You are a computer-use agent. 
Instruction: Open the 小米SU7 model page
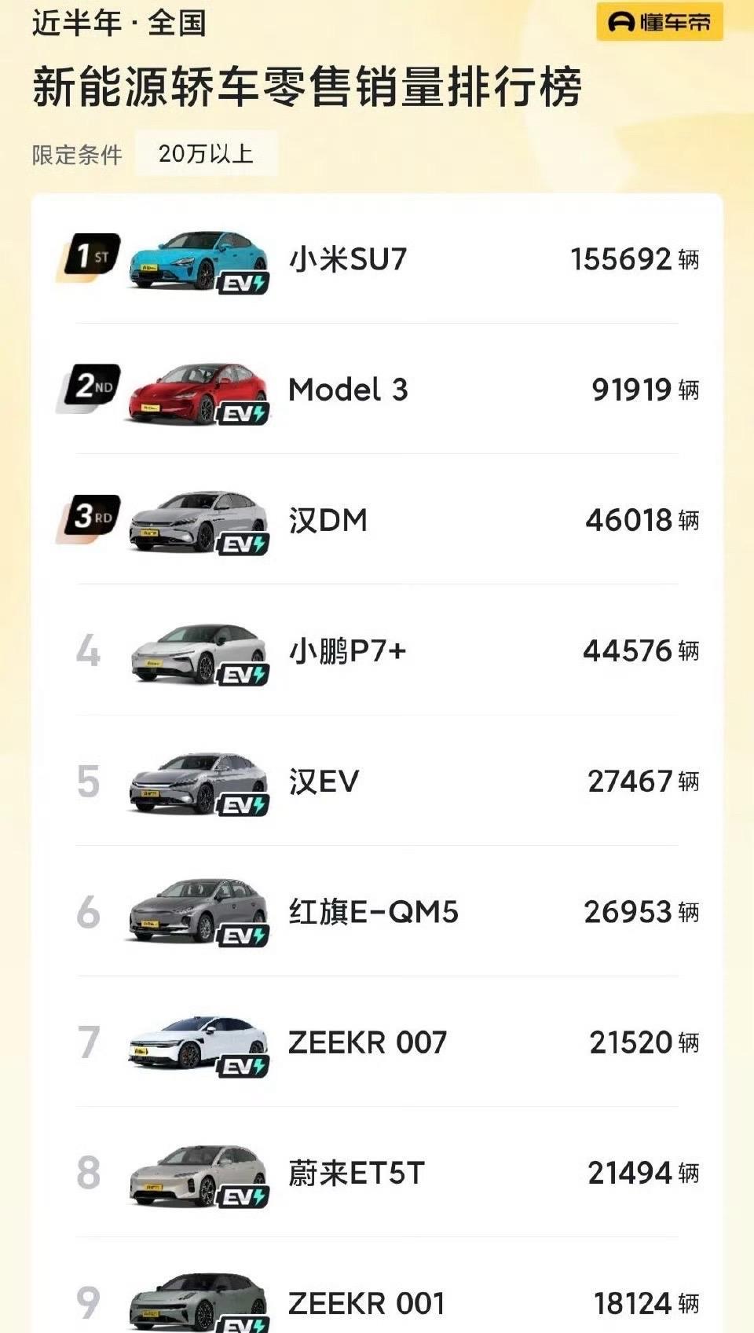(x=348, y=259)
